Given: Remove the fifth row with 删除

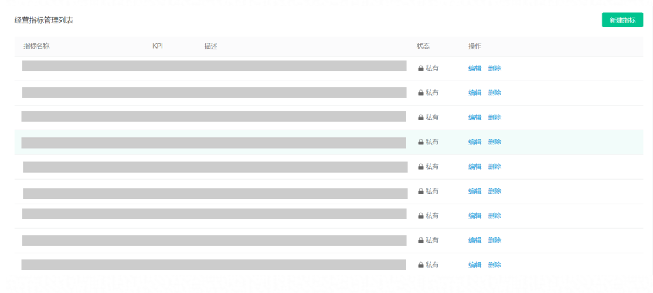Looking at the screenshot, I should [495, 166].
